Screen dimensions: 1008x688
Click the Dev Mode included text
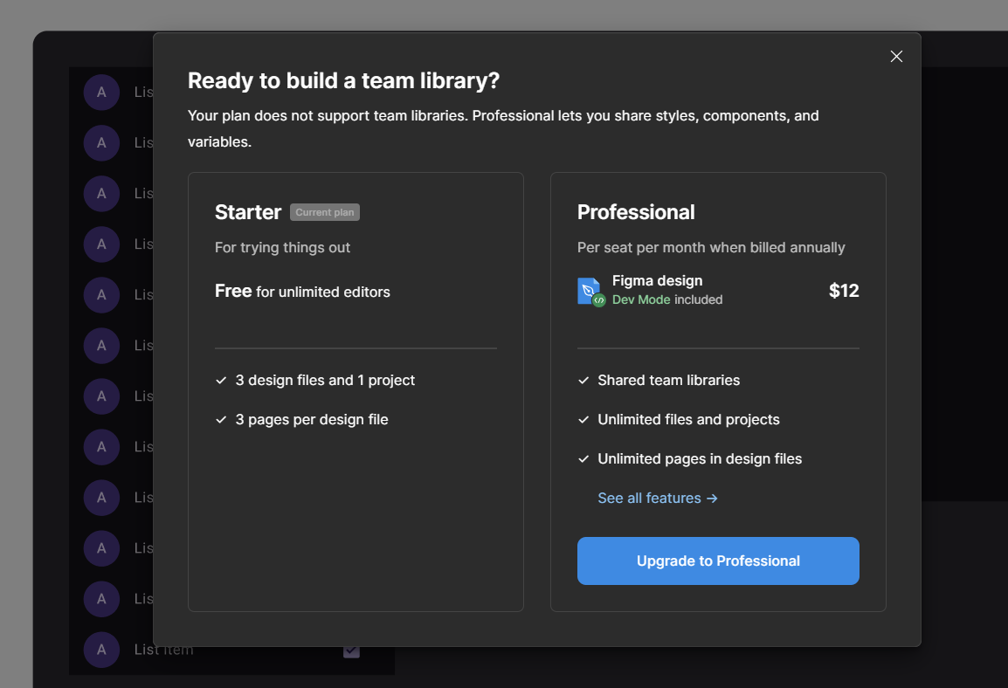[667, 299]
